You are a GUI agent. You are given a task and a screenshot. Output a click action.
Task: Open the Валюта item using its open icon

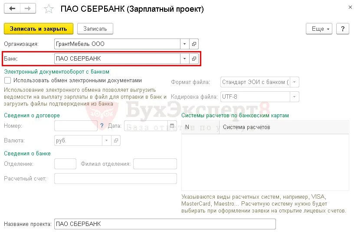pos(116,140)
